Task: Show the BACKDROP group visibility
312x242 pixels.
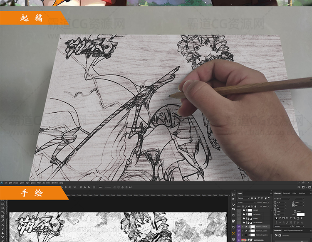Action: pos(239,215)
